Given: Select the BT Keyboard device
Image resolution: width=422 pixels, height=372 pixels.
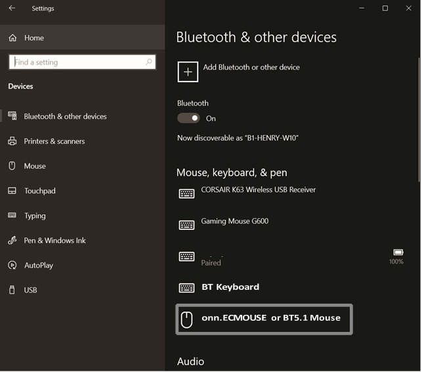Looking at the screenshot, I should (x=230, y=287).
